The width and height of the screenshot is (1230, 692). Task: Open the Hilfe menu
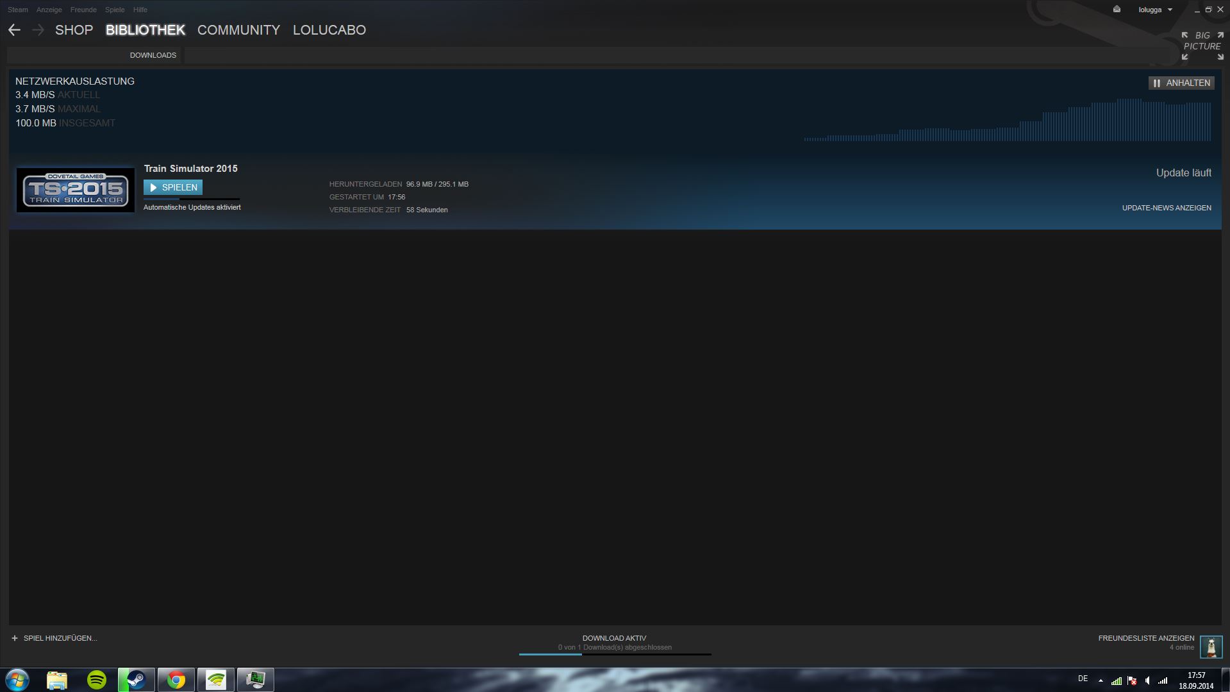140,10
